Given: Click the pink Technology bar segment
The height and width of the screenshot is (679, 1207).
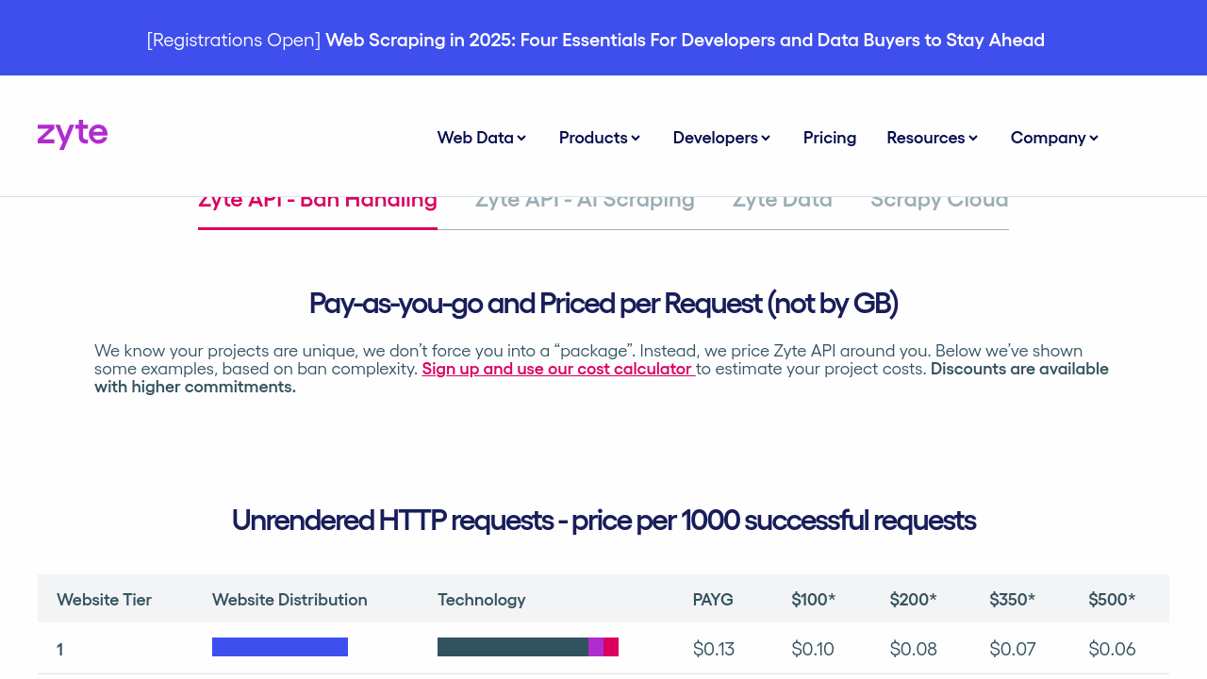Looking at the screenshot, I should (x=611, y=647).
